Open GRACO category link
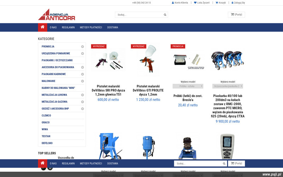 tap(46, 122)
